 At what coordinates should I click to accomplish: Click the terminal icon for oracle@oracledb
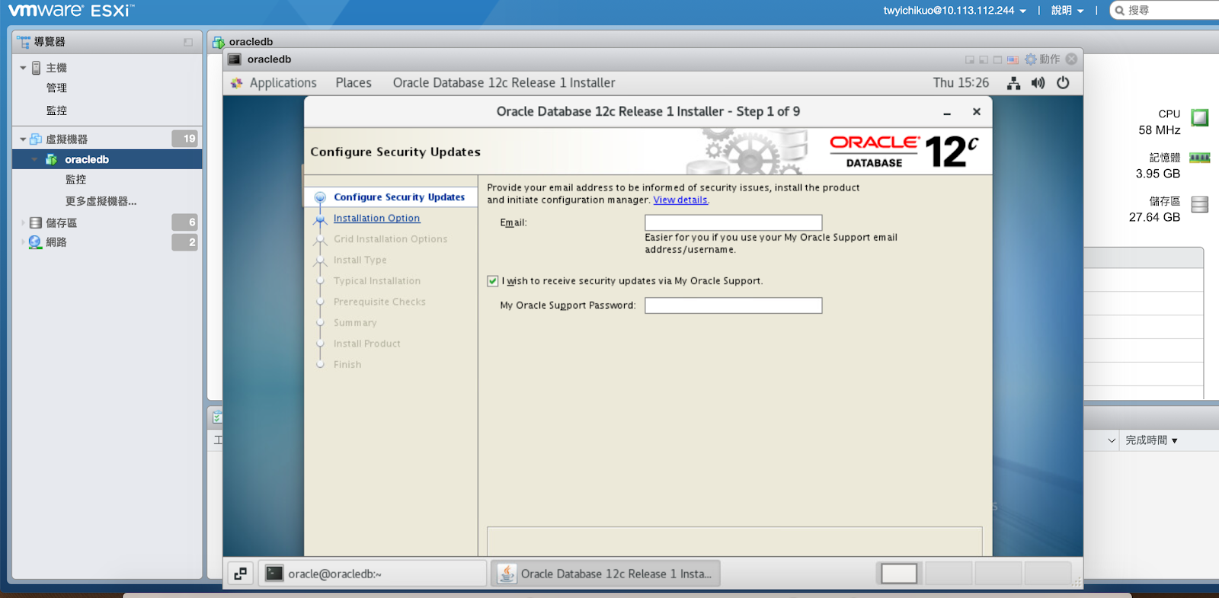click(274, 574)
